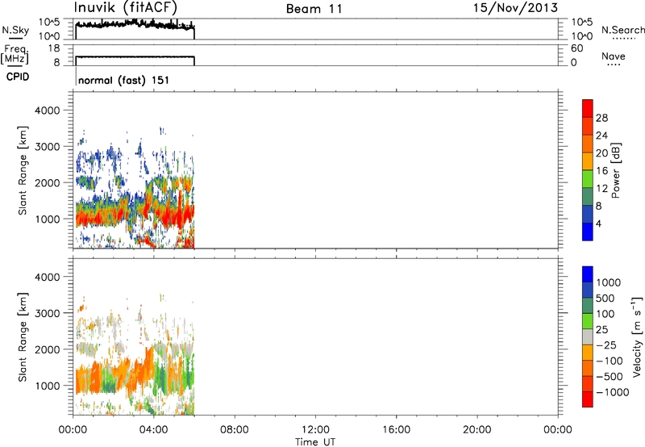This screenshot has height=447, width=645.
Task: Click power colorbar tick '4'
Action: pyautogui.click(x=598, y=223)
